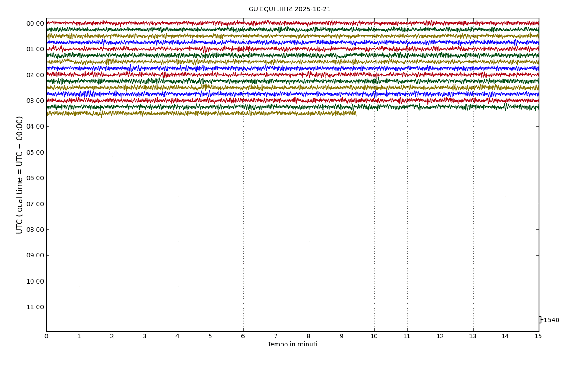Pick the 15 minute mark on x-axis
This screenshot has height=368, width=579.
coord(538,337)
